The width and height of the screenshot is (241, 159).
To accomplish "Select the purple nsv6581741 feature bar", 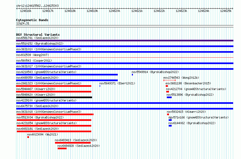I will coord(125,41).
